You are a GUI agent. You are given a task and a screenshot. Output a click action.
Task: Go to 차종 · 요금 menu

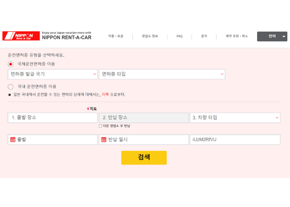pyautogui.click(x=116, y=36)
